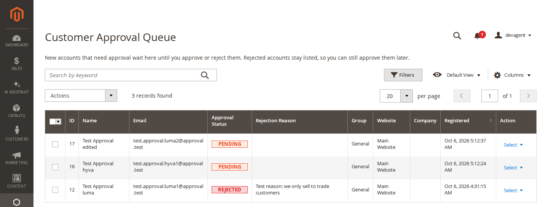Click the gear icon for Columns
This screenshot has height=207, width=548.
497,75
